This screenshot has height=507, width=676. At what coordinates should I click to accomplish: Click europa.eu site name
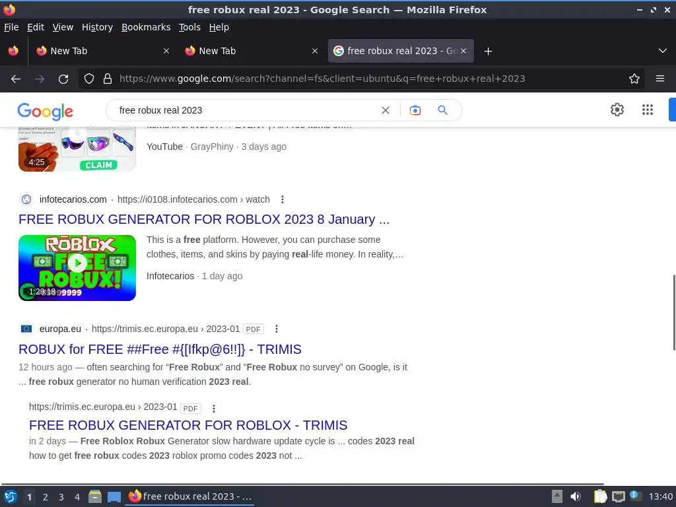coord(60,329)
